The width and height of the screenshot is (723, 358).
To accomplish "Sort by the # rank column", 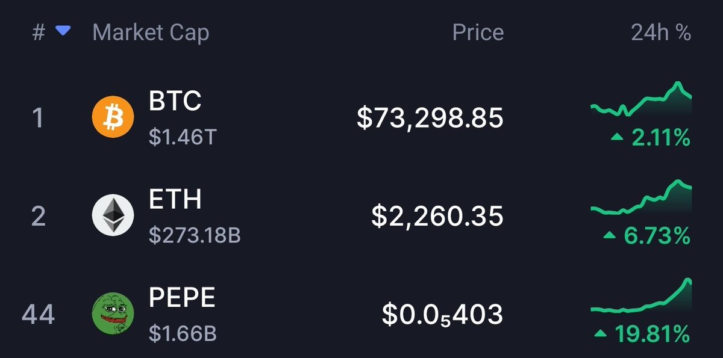I will pyautogui.click(x=39, y=32).
